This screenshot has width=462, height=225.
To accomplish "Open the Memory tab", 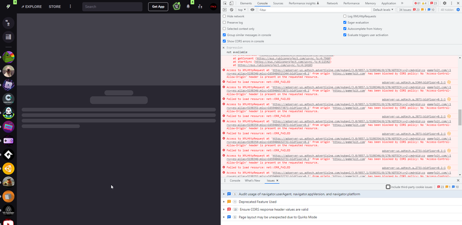I will [370, 3].
